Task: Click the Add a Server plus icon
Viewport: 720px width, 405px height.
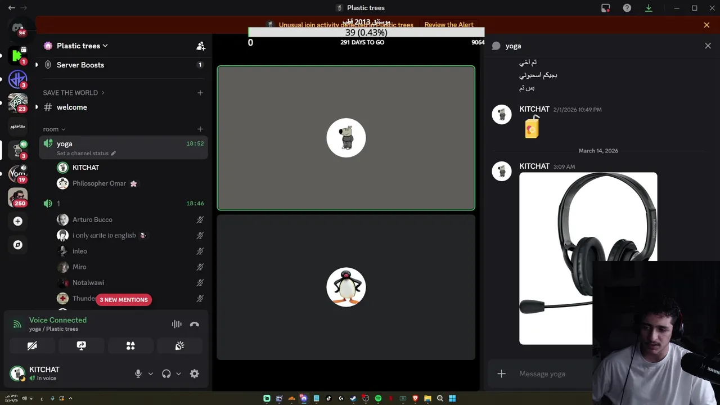Action: click(x=17, y=221)
